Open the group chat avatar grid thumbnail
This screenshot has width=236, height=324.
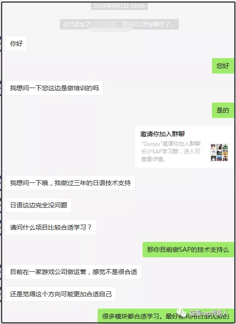pos(219,152)
